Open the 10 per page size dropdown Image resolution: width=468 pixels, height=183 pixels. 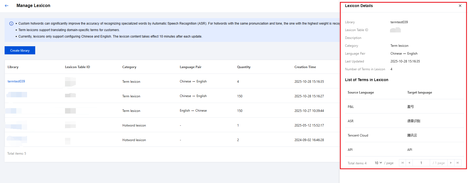[x=378, y=163]
